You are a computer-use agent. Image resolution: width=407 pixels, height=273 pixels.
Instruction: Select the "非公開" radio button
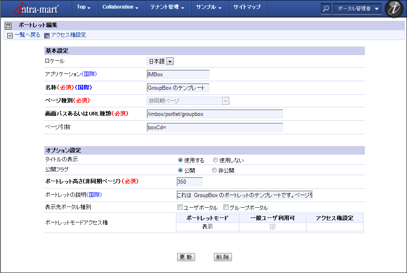(x=214, y=171)
